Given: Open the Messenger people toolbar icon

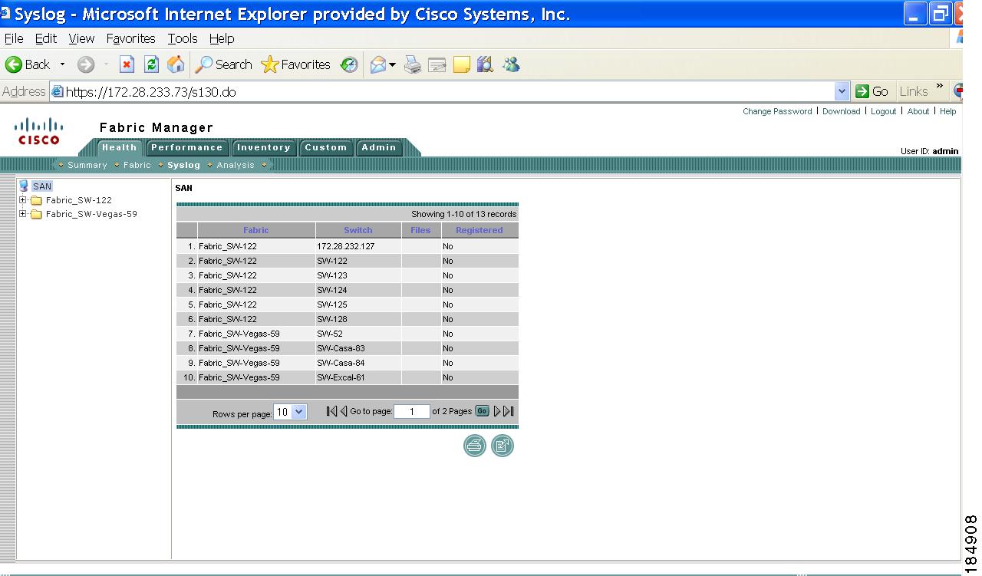Looking at the screenshot, I should [x=511, y=65].
